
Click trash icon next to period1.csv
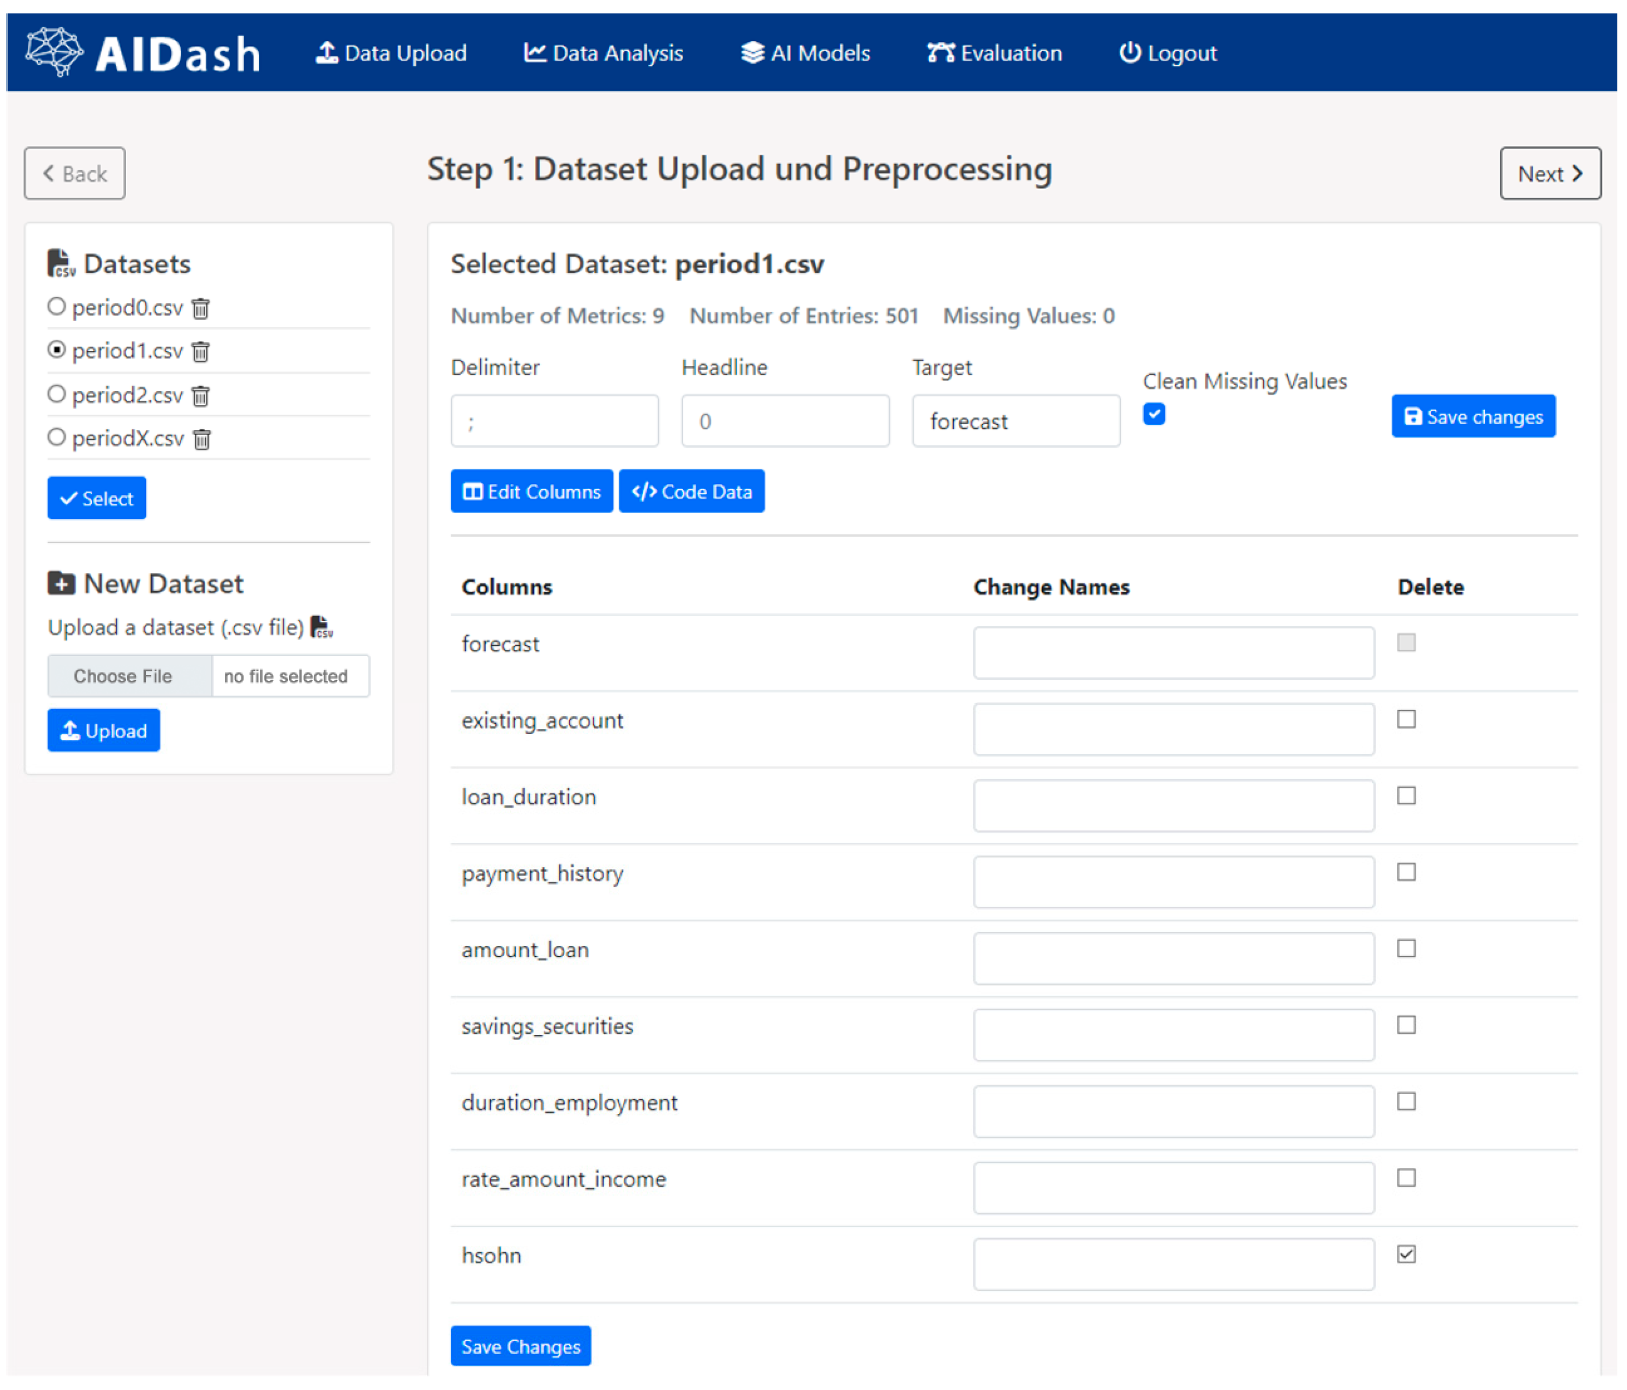pos(201,352)
